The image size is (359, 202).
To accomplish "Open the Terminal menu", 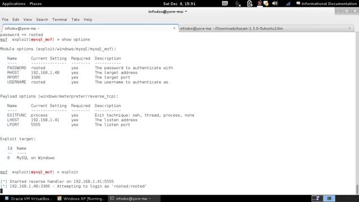I will (x=59, y=20).
